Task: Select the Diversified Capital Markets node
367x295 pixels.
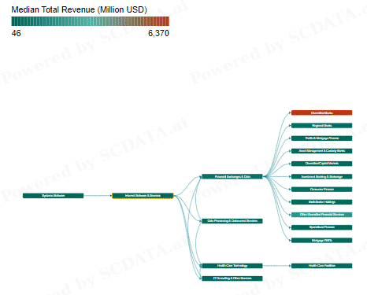Action: (322, 164)
